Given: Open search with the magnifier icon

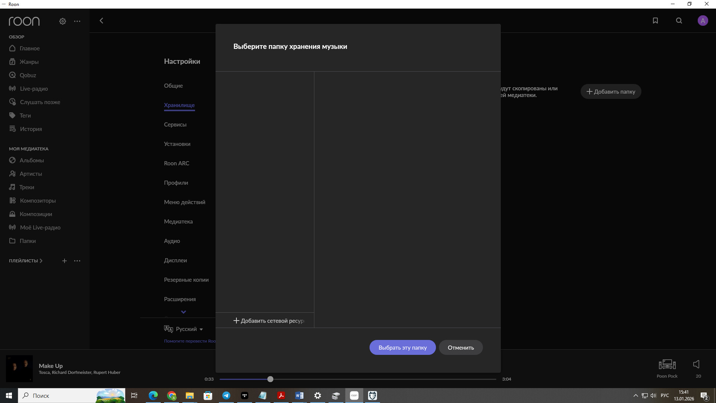Looking at the screenshot, I should 679,21.
